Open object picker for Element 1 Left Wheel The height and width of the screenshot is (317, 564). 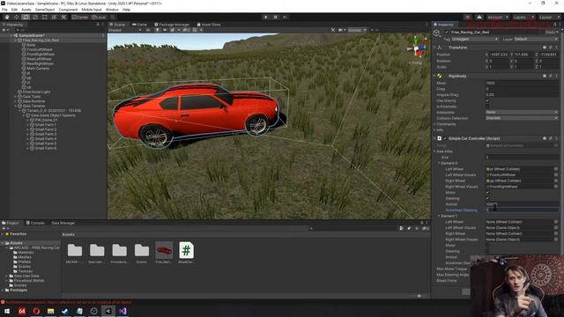556,222
